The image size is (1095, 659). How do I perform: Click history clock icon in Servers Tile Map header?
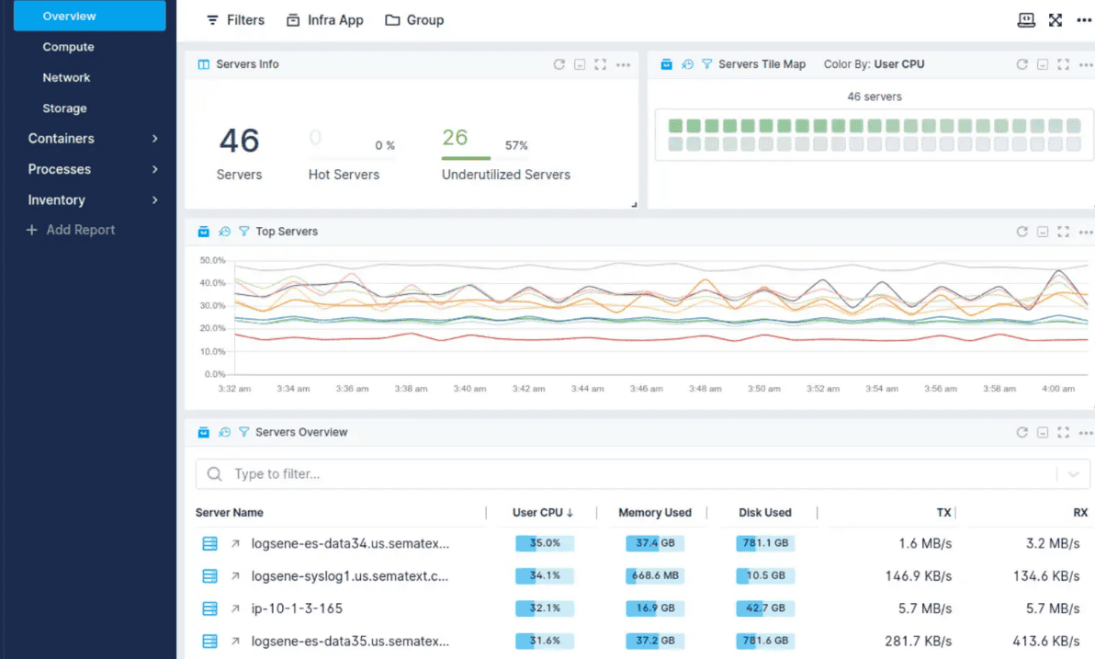[x=687, y=64]
